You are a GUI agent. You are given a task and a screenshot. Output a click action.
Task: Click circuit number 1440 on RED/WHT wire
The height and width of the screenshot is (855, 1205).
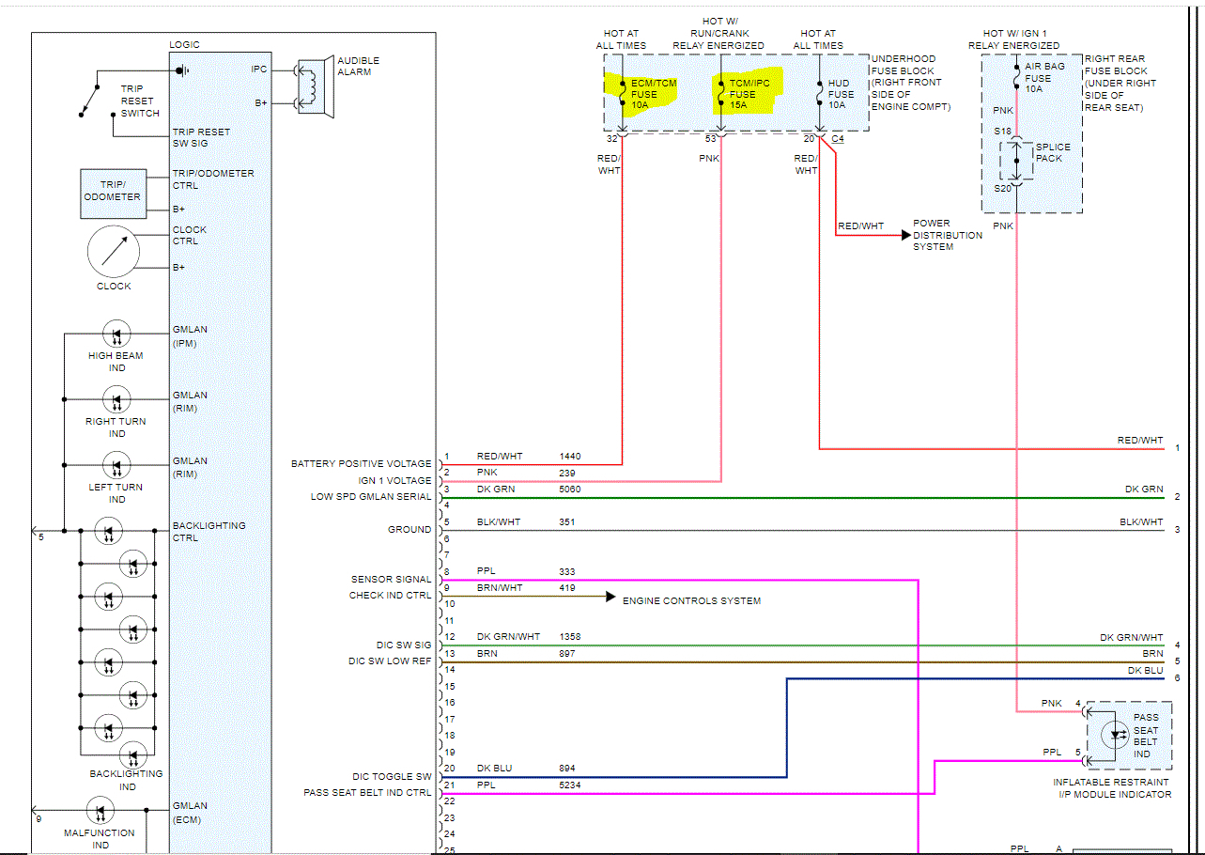570,457
